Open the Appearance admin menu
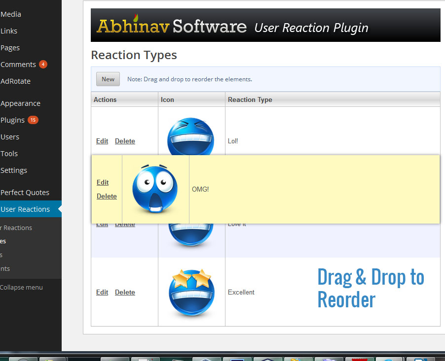 (20, 103)
